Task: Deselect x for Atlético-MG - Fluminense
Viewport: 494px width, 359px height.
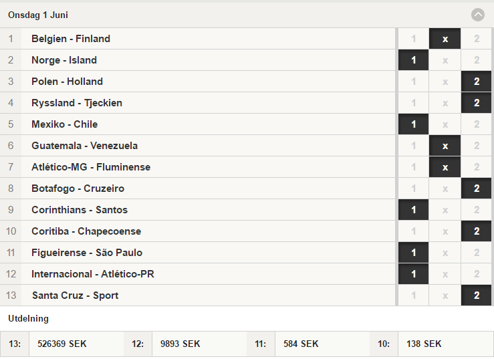Action: tap(445, 167)
